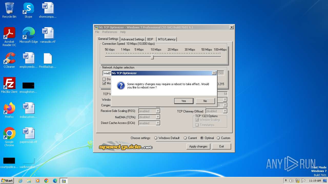Toggle second checked adapter checkbox

click(x=104, y=83)
